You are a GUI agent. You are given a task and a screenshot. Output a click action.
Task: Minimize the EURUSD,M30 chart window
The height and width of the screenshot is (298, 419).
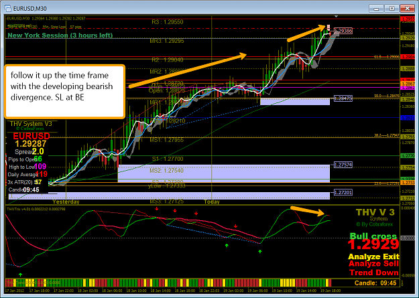tap(376, 9)
